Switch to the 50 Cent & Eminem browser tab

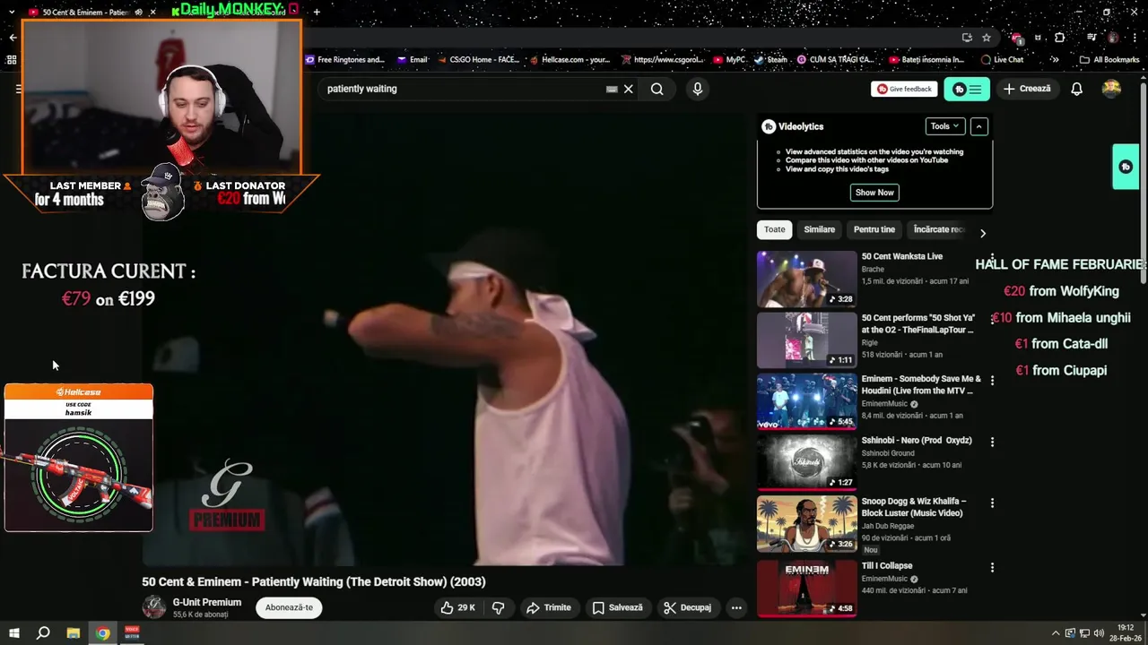pyautogui.click(x=85, y=12)
